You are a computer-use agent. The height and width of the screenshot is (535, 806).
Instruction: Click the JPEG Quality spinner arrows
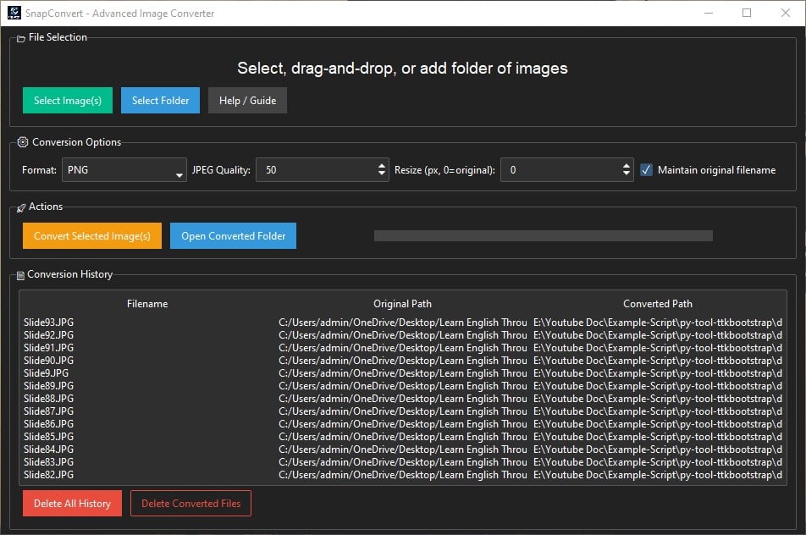coord(382,170)
